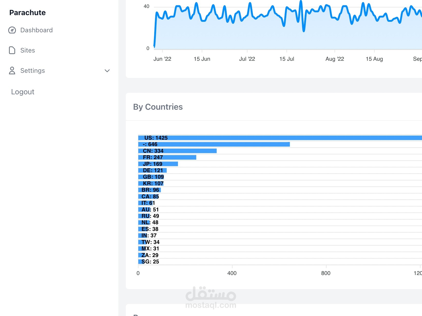Open the Dashboard menu item
The image size is (422, 316).
coord(36,30)
